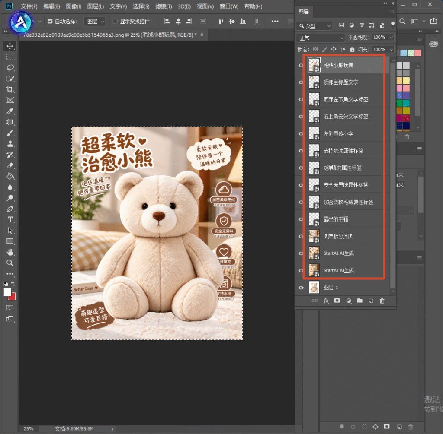This screenshot has height=434, width=443.
Task: Toggle visibility of 图层 1
Action: point(301,288)
